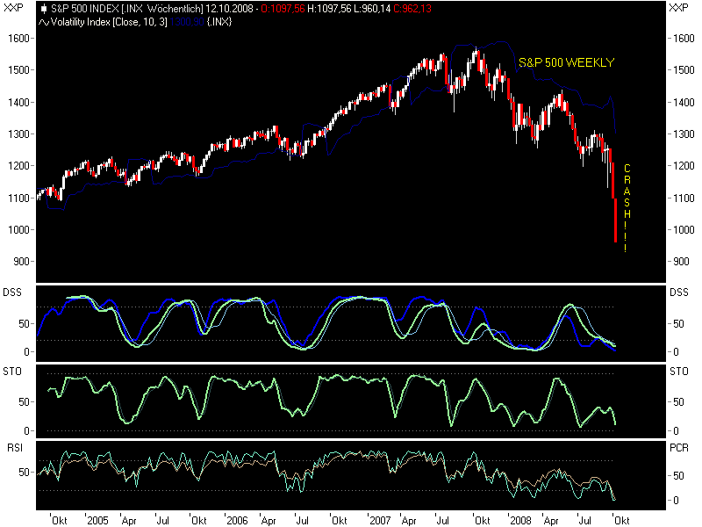The height and width of the screenshot is (527, 702).
Task: Click the vertical CRASH!!! annotation
Action: pyautogui.click(x=627, y=208)
